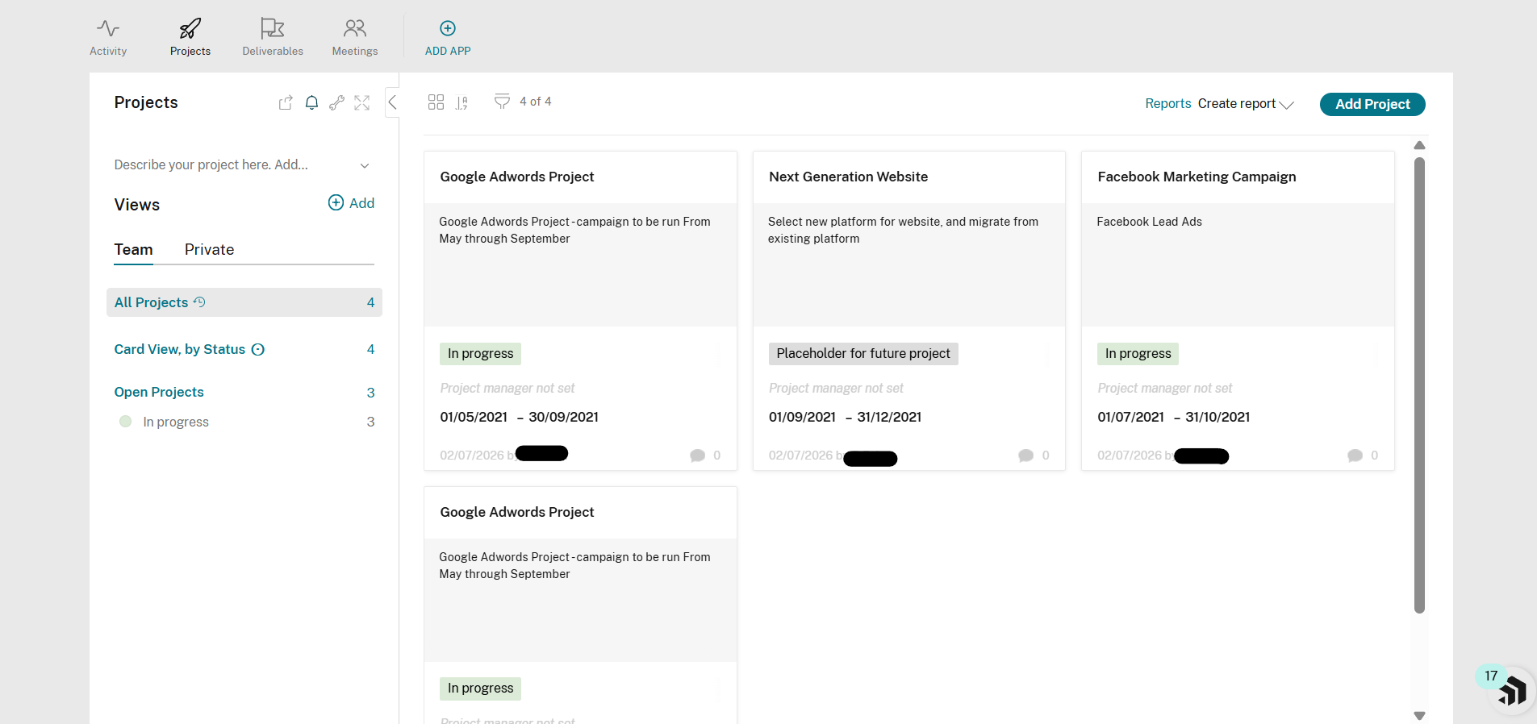Select Card View, by Status view
This screenshot has width=1537, height=724.
pyautogui.click(x=179, y=349)
